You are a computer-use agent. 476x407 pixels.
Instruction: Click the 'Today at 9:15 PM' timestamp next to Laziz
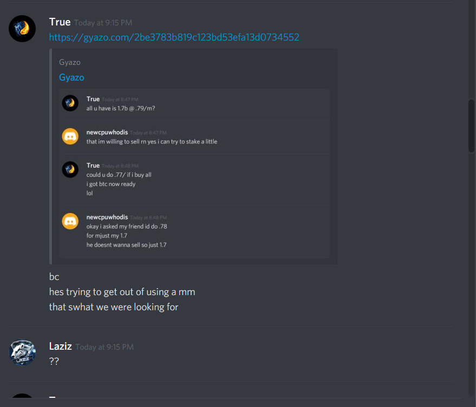[x=105, y=347]
